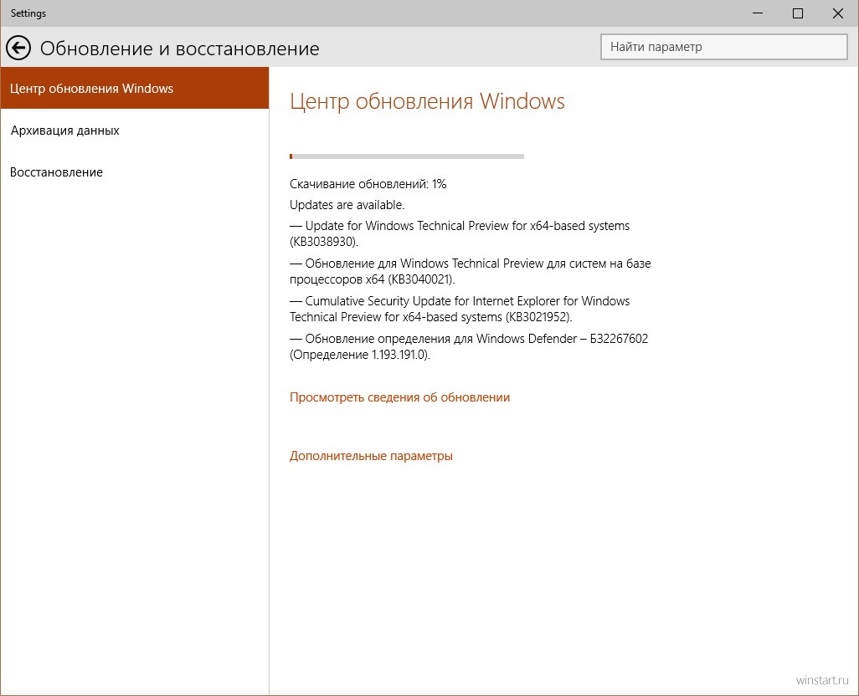The width and height of the screenshot is (859, 696).
Task: Open Дополнительные параметры link
Action: click(371, 456)
